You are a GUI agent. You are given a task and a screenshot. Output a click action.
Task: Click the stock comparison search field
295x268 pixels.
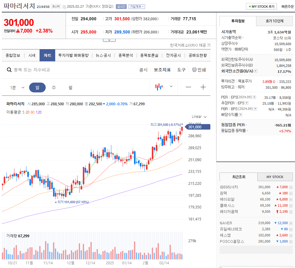pyautogui.click(x=32, y=70)
